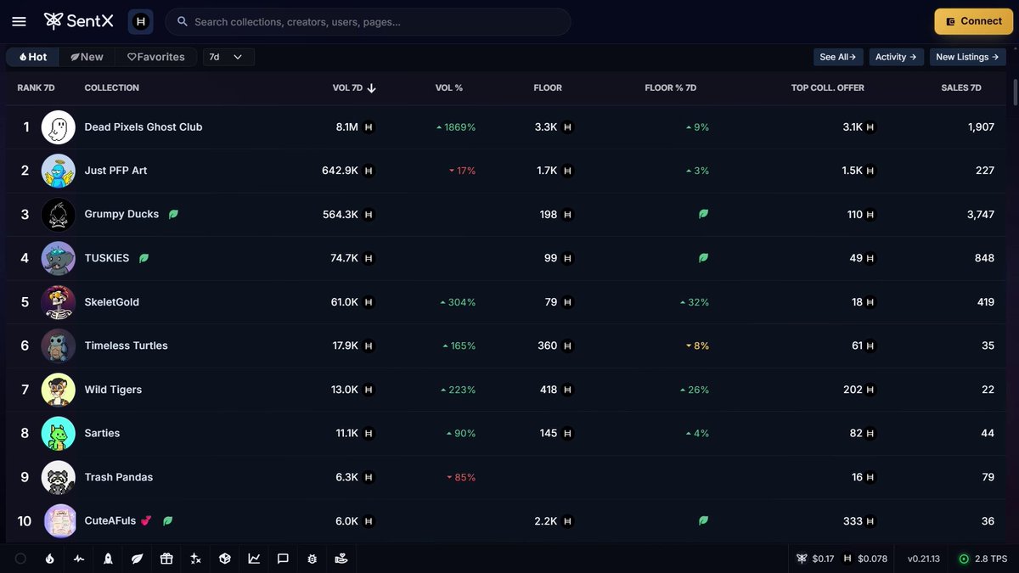
Task: Click the SkeletGold collection name
Action: click(112, 302)
